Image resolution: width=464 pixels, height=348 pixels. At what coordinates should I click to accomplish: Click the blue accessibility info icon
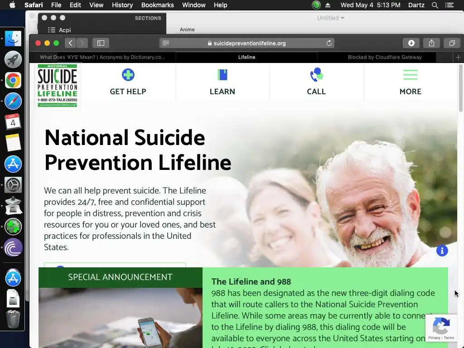(x=442, y=251)
